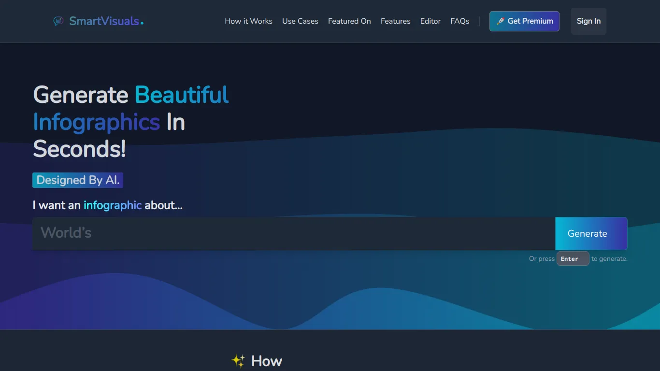The height and width of the screenshot is (371, 660).
Task: Focus the infographic topic input field
Action: (x=294, y=233)
